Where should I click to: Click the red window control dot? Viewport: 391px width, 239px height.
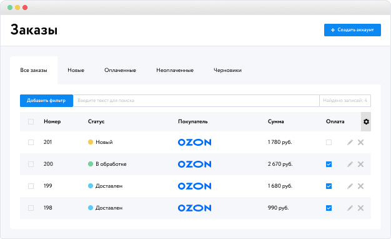(x=25, y=8)
